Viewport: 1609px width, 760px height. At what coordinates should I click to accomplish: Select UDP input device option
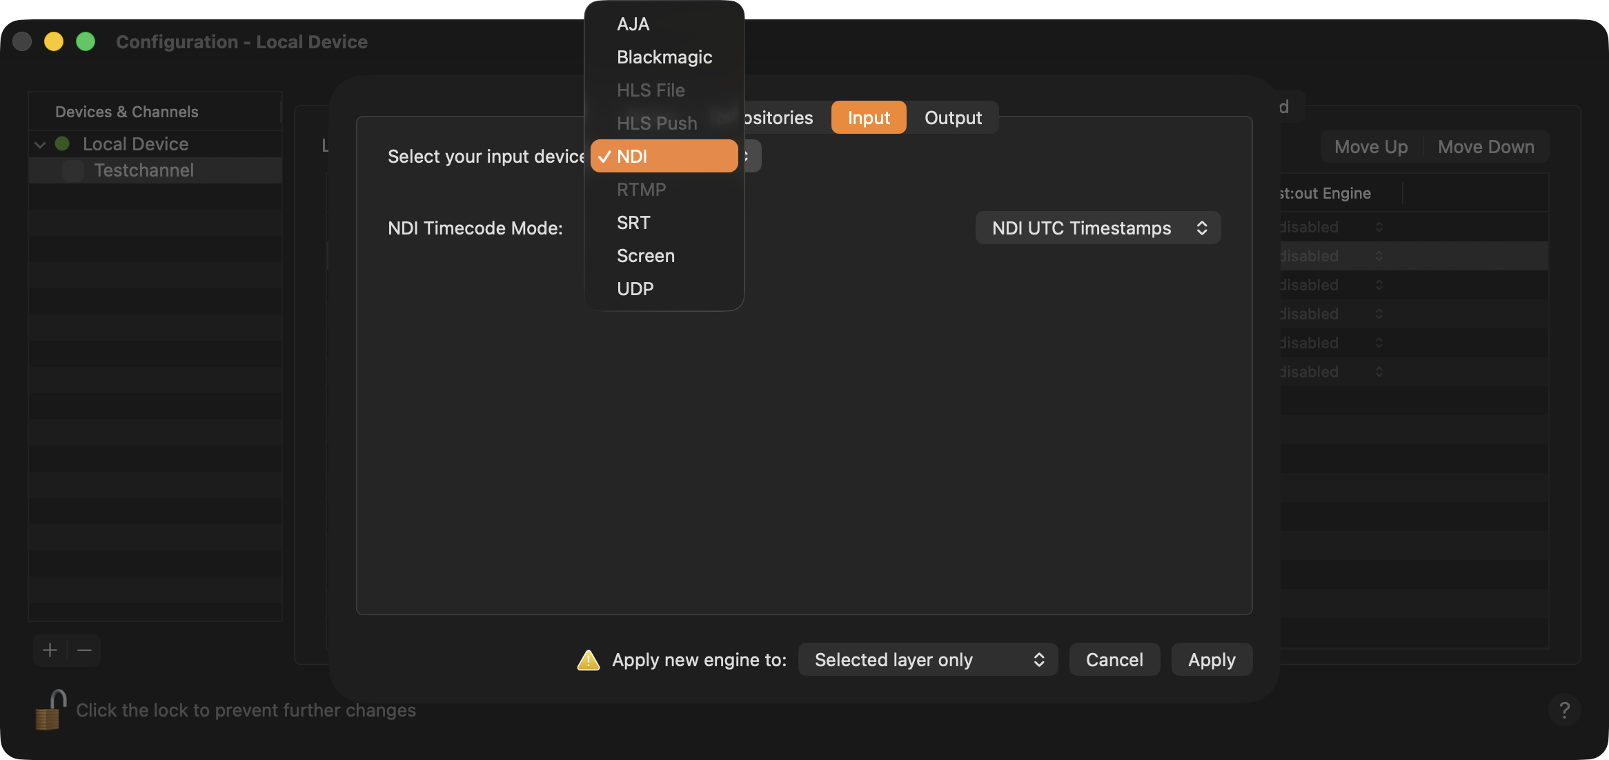click(x=664, y=289)
